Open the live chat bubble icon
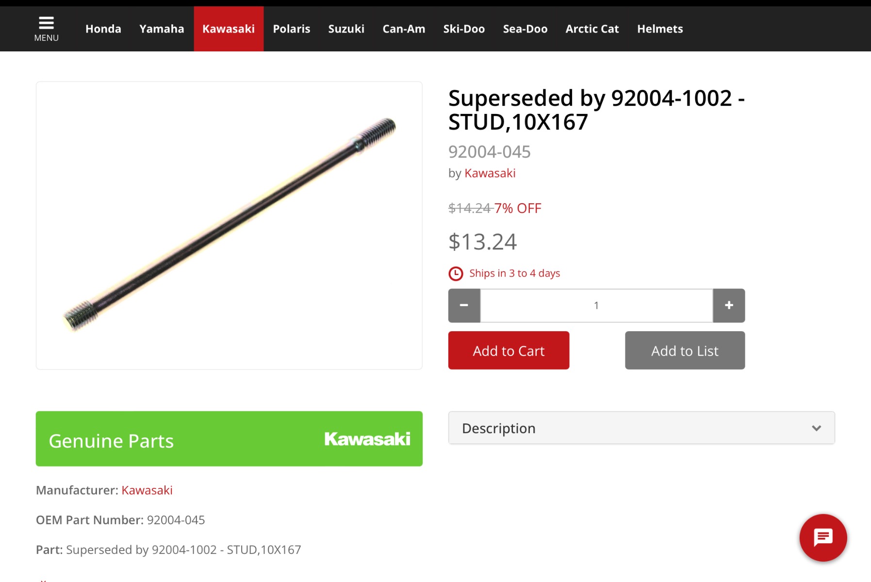This screenshot has height=582, width=871. pyautogui.click(x=823, y=537)
